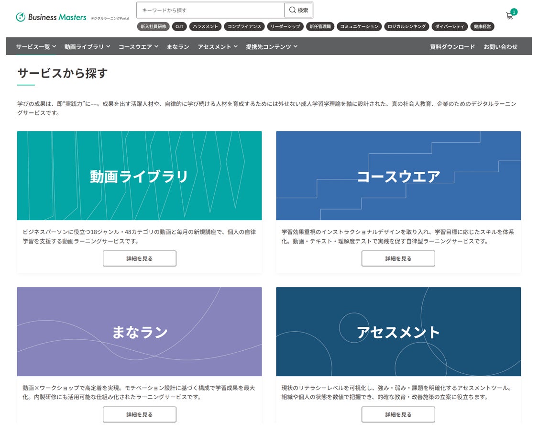Viewport: 538px width, 446px height.
Task: Select the ハラスメント keyword tag
Action: click(205, 26)
